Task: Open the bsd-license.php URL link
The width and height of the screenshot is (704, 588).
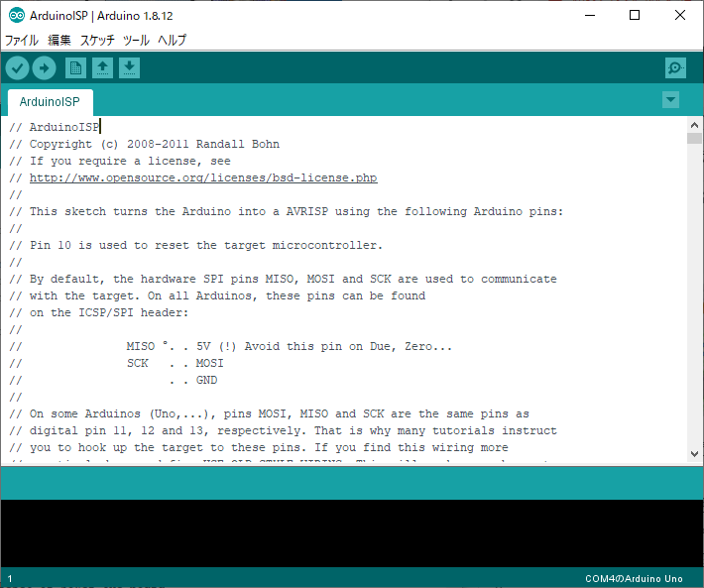Action: tap(203, 177)
